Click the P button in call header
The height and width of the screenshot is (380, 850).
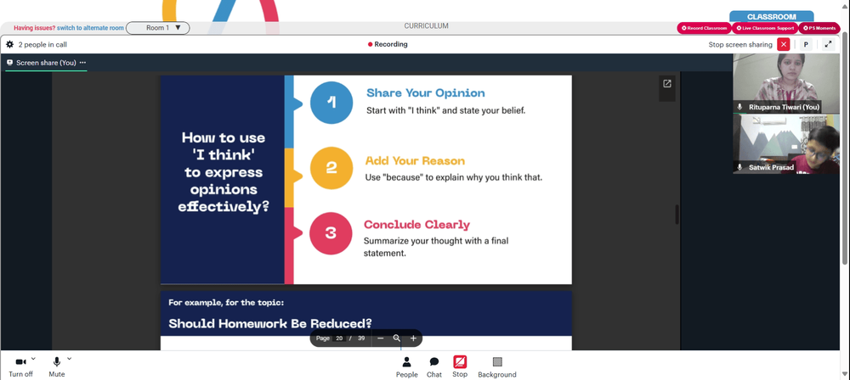tap(806, 44)
